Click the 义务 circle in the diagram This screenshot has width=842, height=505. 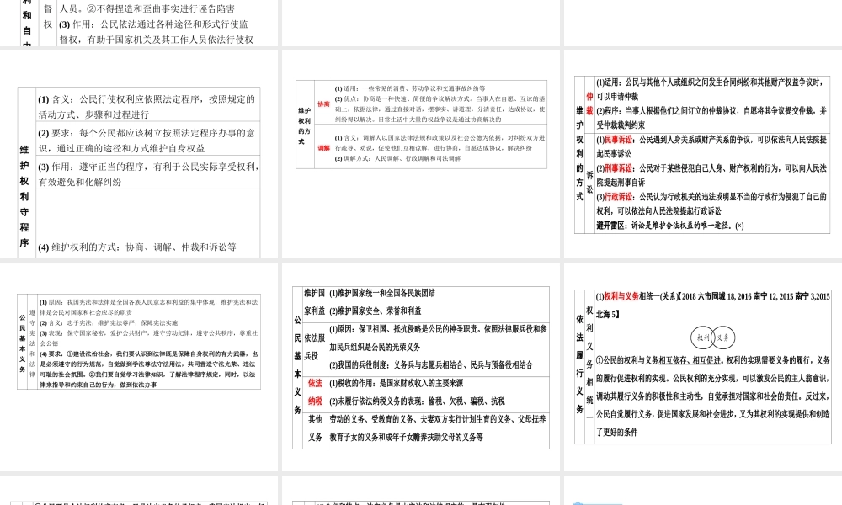tap(723, 338)
